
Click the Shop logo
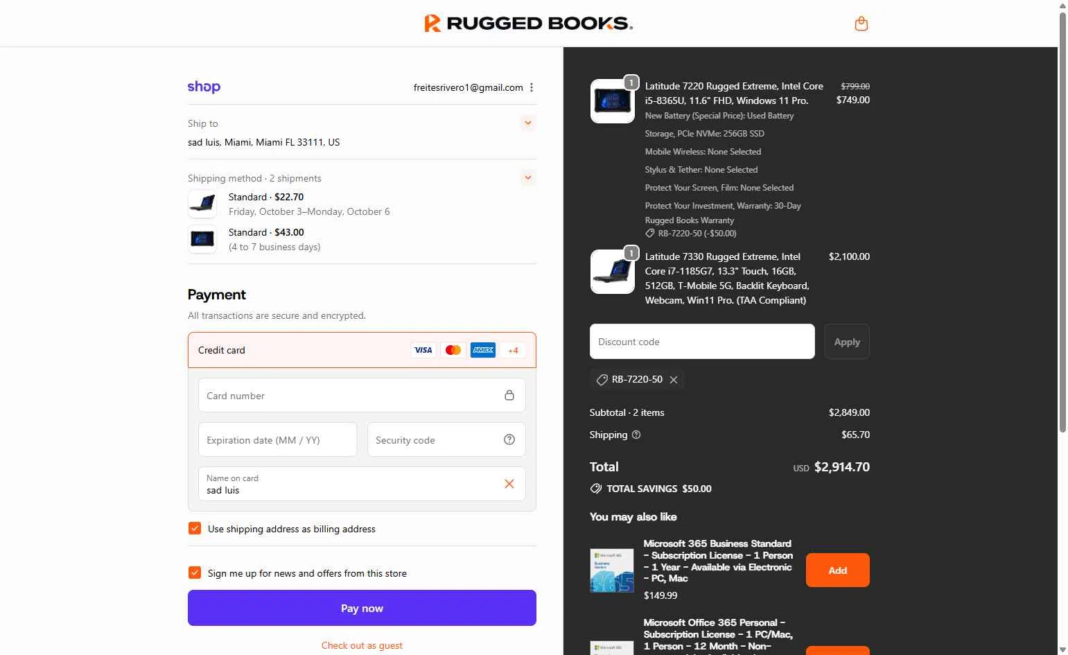click(204, 87)
